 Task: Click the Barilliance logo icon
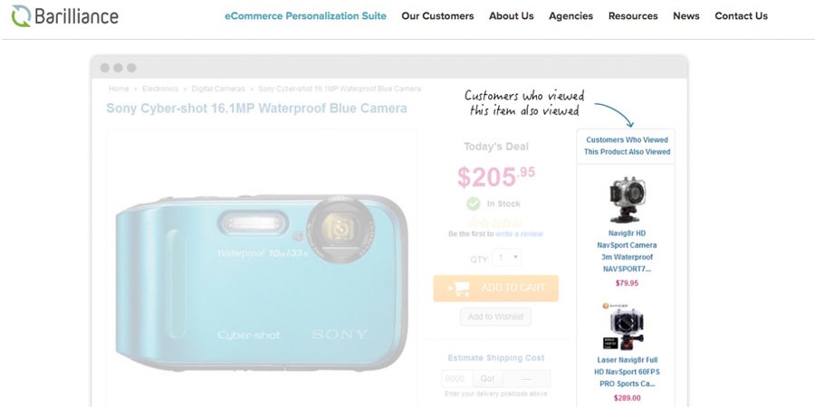click(22, 16)
